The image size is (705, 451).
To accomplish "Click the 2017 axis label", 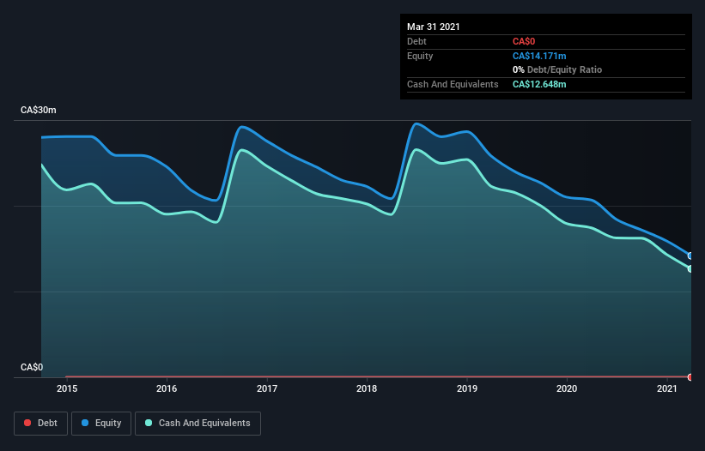I will tap(266, 388).
